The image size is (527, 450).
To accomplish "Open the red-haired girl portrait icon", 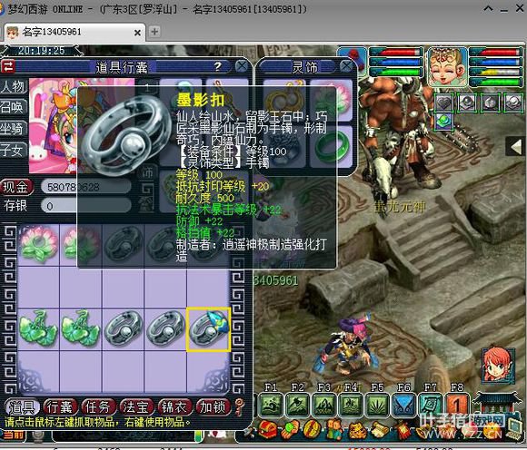I will pyautogui.click(x=499, y=366).
